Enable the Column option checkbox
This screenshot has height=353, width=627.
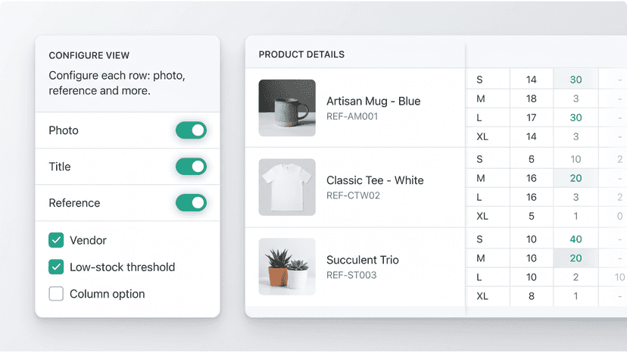(56, 294)
